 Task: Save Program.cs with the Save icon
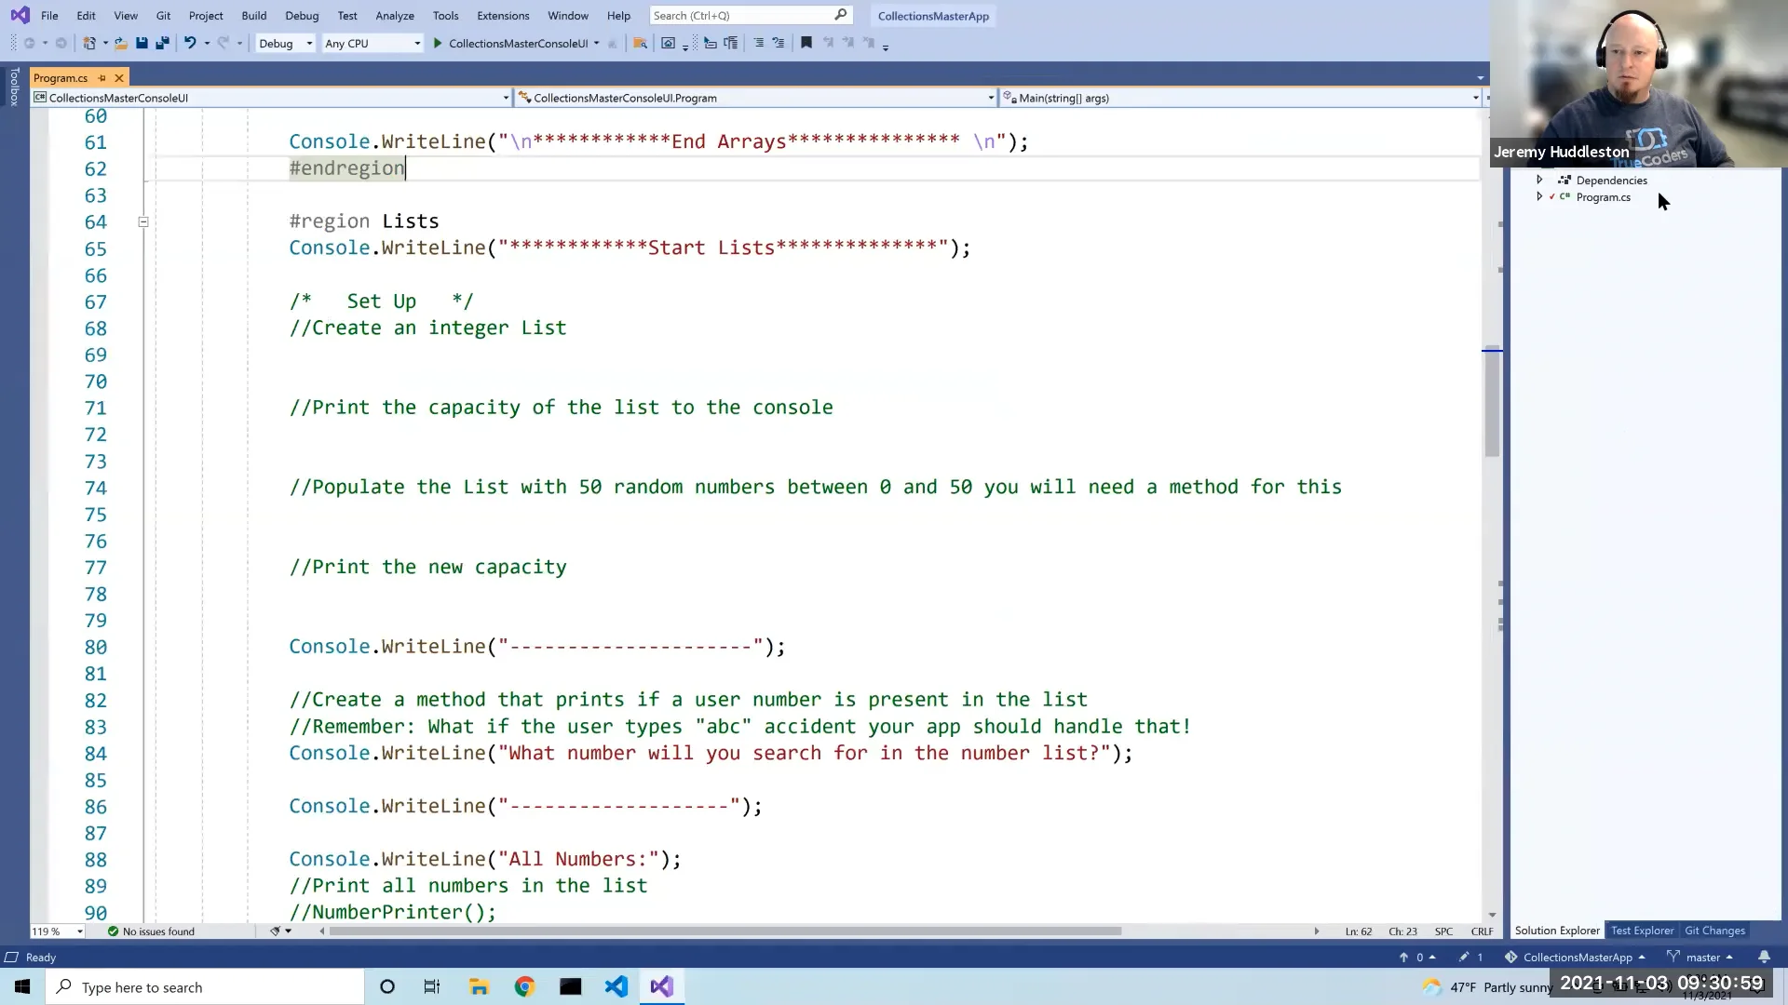click(142, 43)
